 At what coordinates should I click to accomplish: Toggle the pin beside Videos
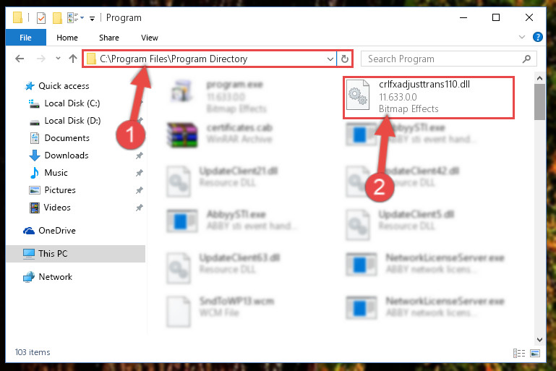140,208
